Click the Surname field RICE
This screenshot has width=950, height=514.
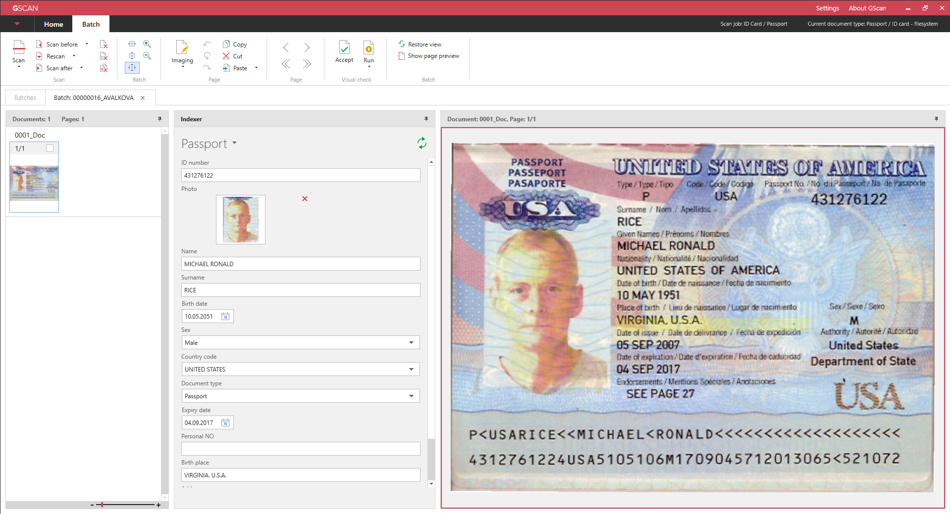pyautogui.click(x=301, y=290)
